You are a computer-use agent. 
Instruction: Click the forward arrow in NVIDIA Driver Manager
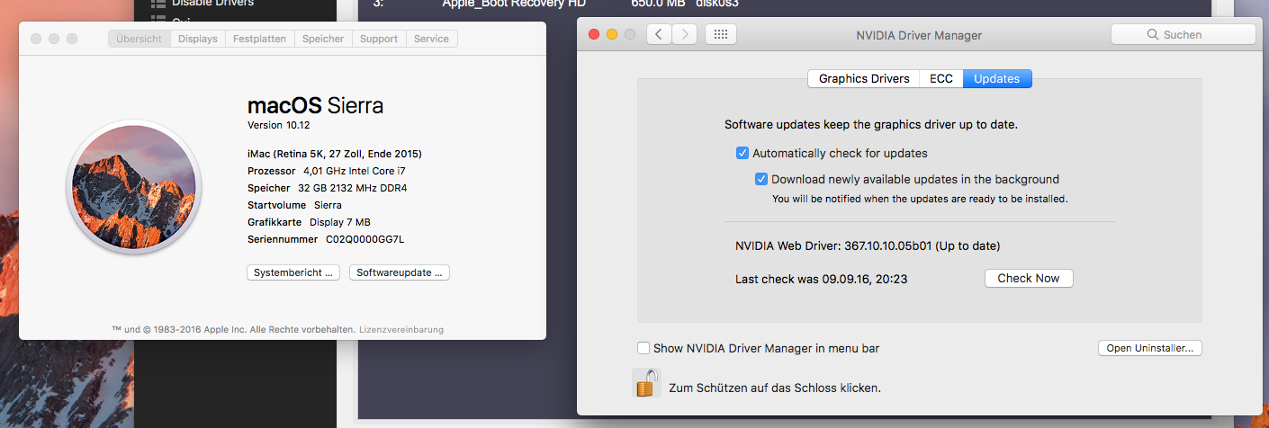point(685,35)
